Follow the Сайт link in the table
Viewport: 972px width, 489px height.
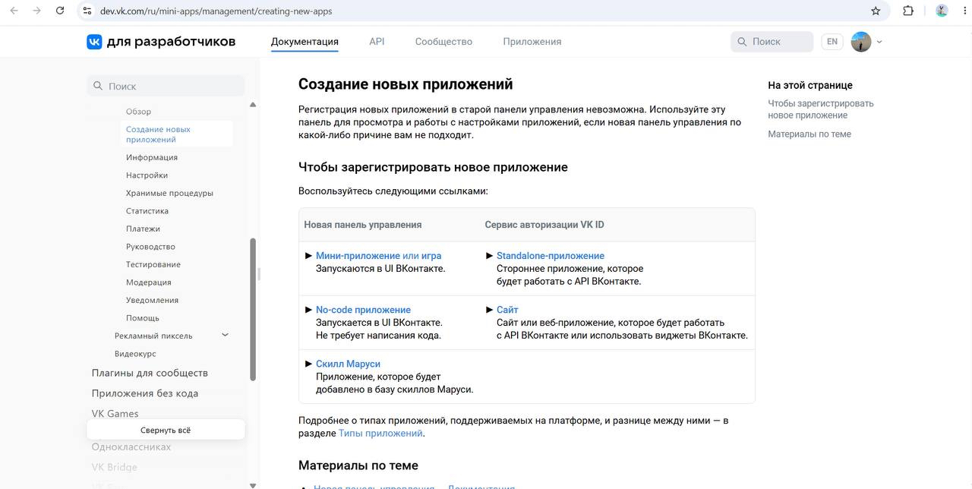click(x=507, y=310)
